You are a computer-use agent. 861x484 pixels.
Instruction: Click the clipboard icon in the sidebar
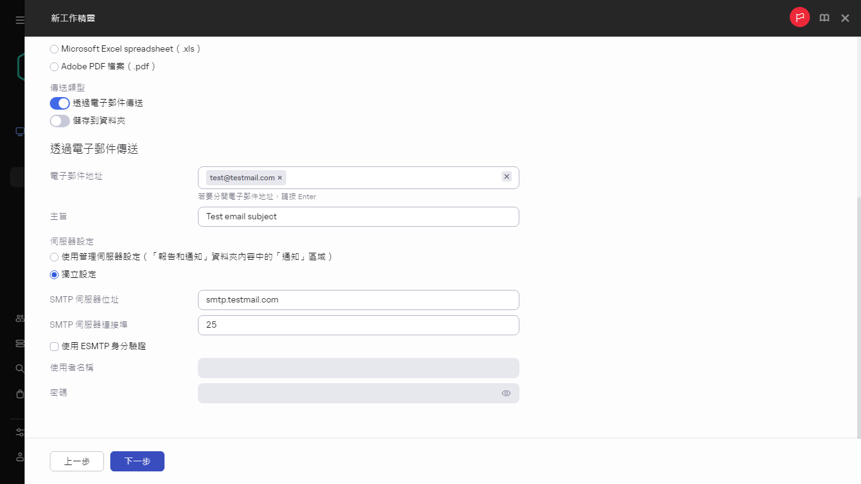[x=19, y=393]
